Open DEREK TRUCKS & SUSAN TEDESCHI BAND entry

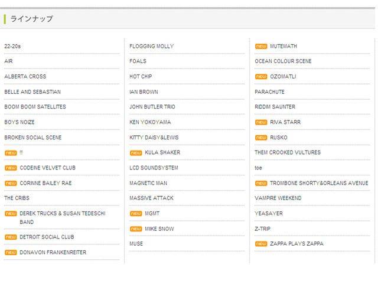(63, 218)
